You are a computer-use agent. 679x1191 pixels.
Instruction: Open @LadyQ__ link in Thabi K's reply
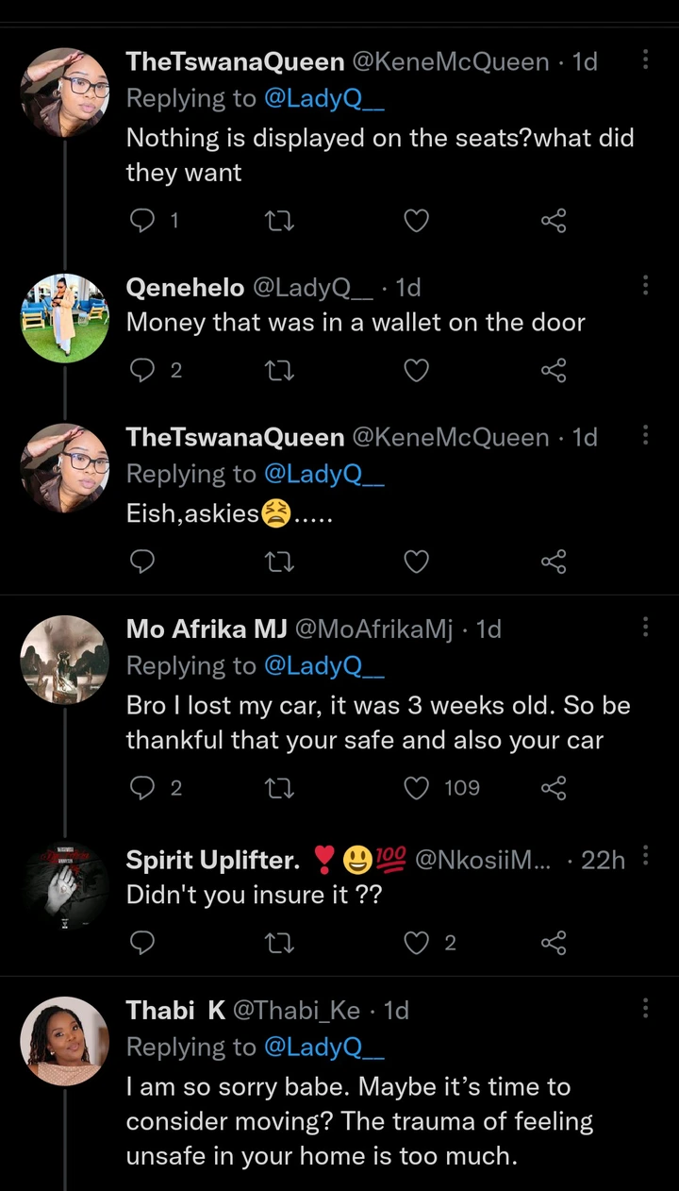click(x=325, y=1047)
